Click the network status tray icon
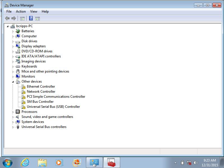 [189, 163]
